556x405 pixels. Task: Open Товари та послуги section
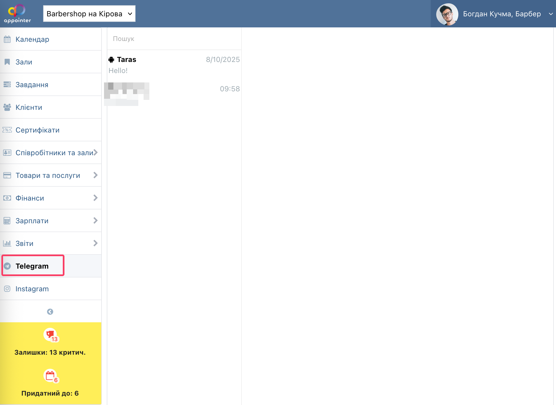(48, 175)
